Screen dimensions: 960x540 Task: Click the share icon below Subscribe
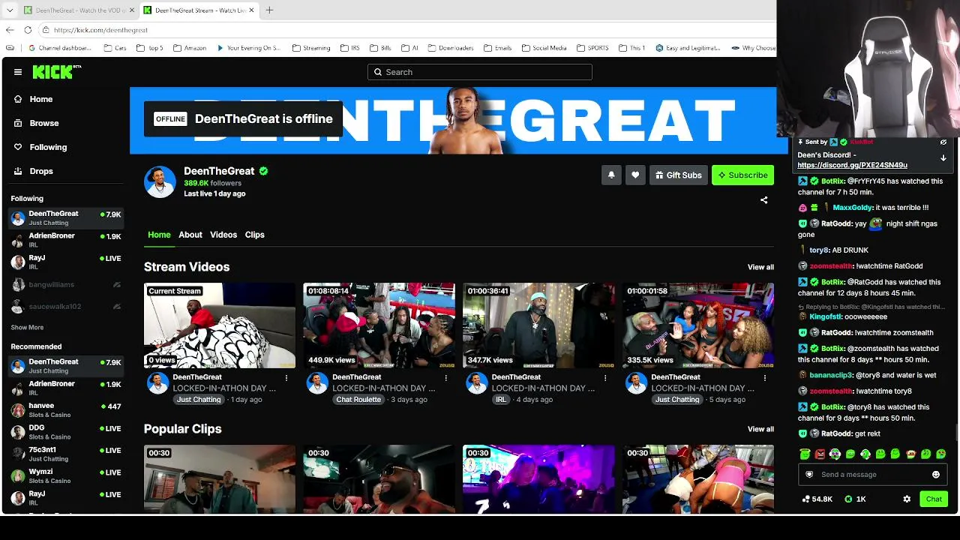(763, 200)
